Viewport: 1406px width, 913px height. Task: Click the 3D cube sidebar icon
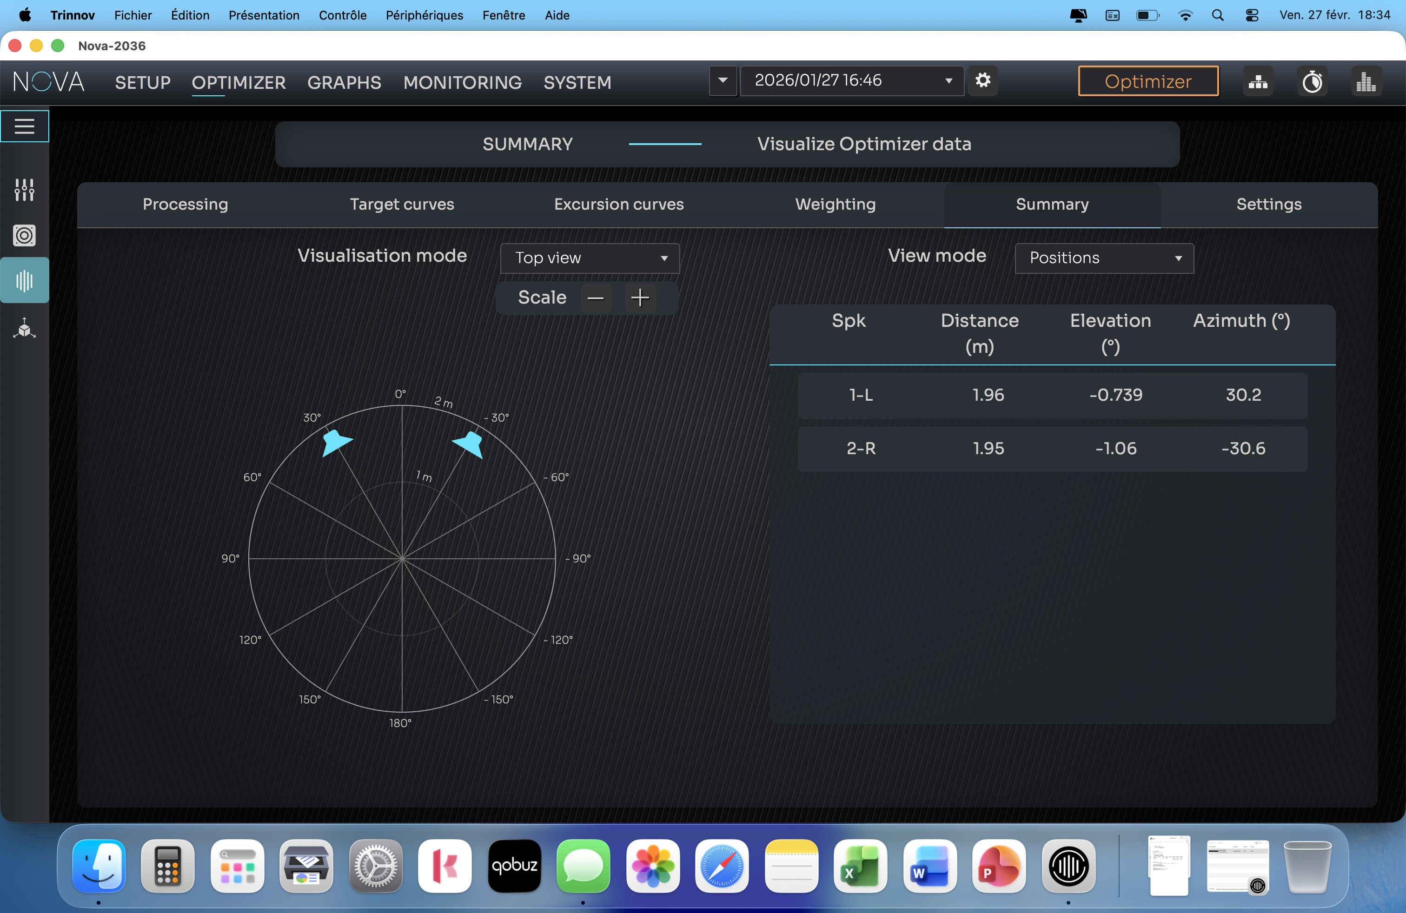pyautogui.click(x=24, y=328)
